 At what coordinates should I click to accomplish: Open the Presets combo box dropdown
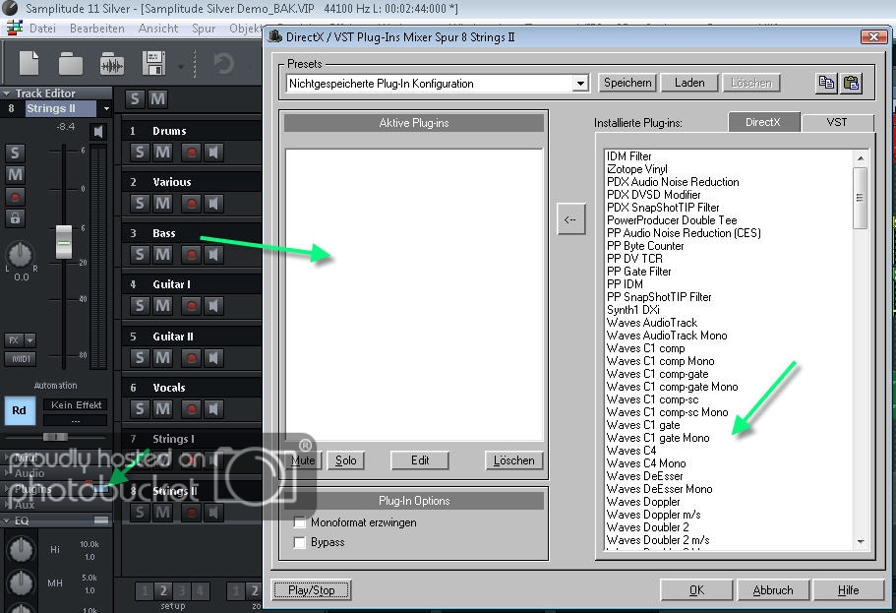[x=580, y=84]
